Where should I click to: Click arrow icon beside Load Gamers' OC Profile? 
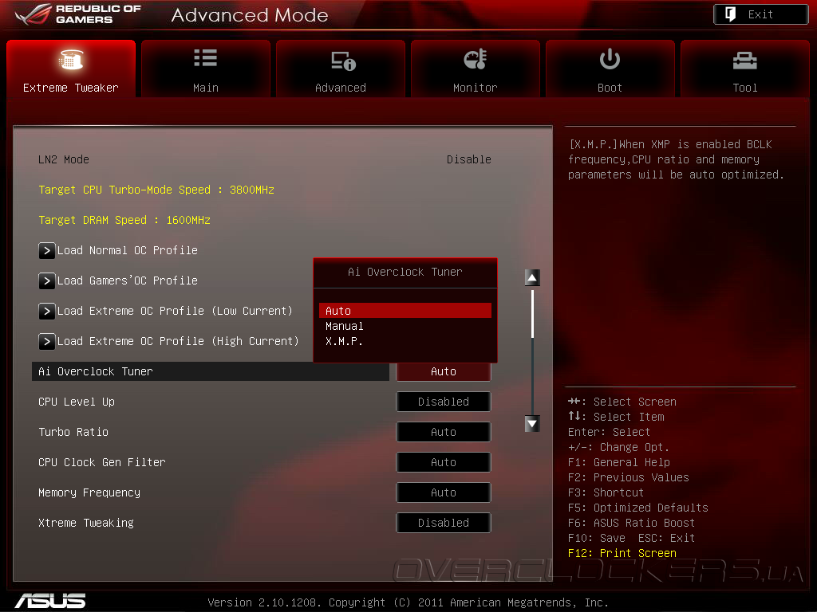pos(47,281)
